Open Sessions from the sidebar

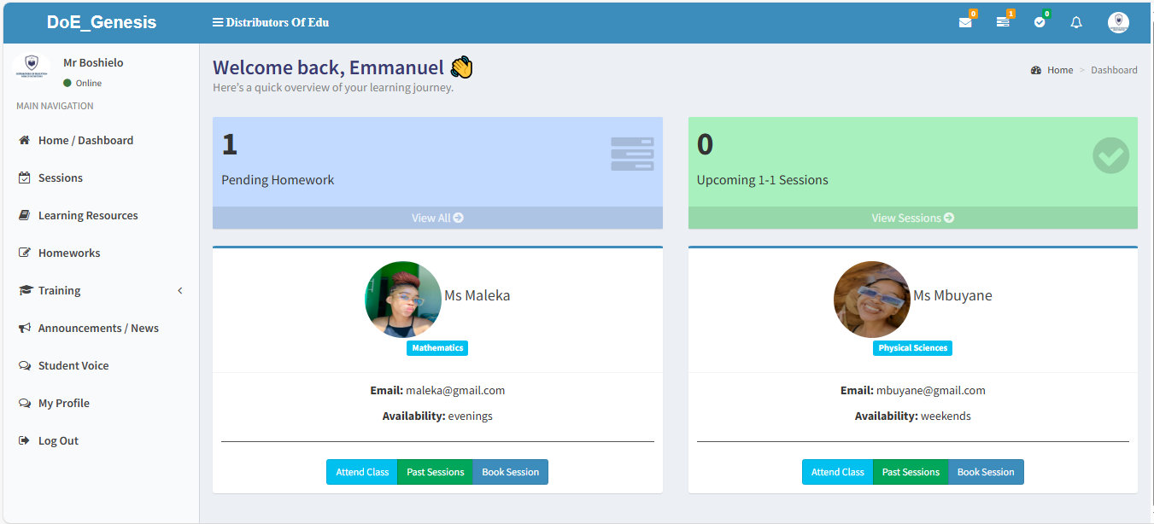pyautogui.click(x=60, y=178)
